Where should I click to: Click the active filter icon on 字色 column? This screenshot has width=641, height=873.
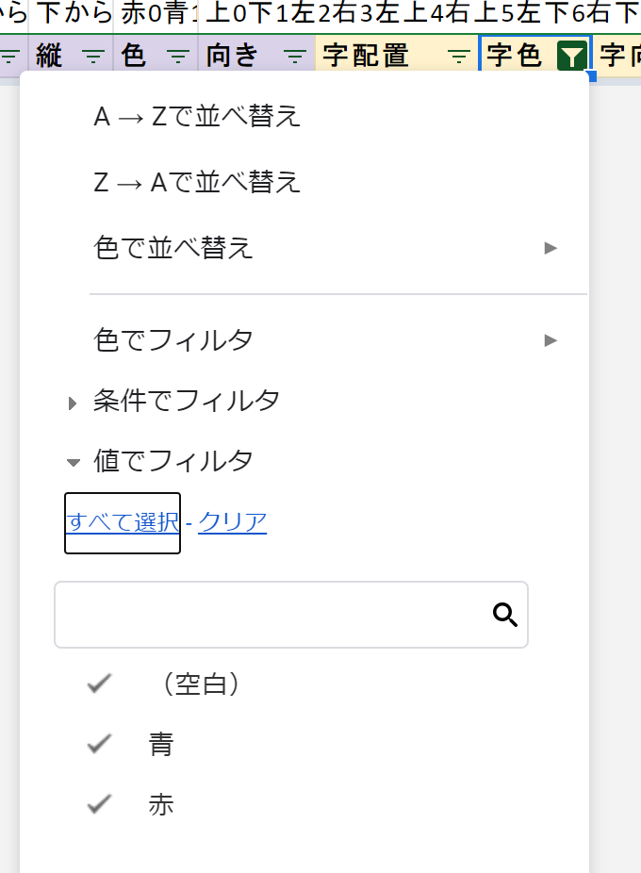tap(572, 57)
